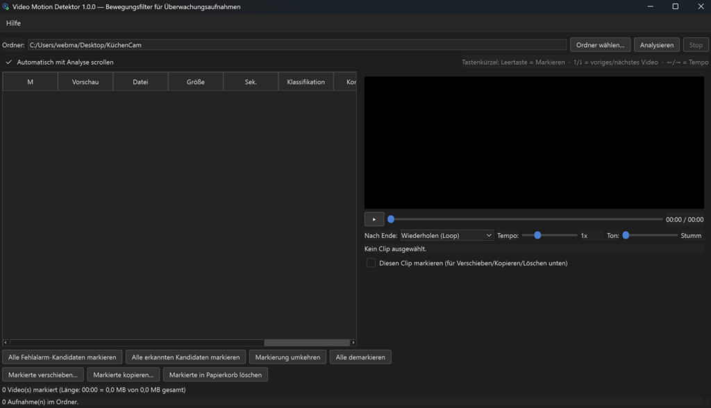The height and width of the screenshot is (408, 711).
Task: Click the '0 Video(s) markiert' summary text
Action: pyautogui.click(x=94, y=390)
